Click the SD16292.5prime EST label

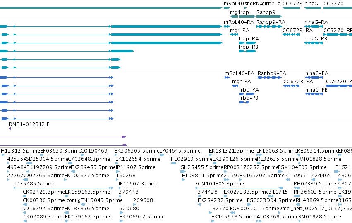tap(43, 209)
